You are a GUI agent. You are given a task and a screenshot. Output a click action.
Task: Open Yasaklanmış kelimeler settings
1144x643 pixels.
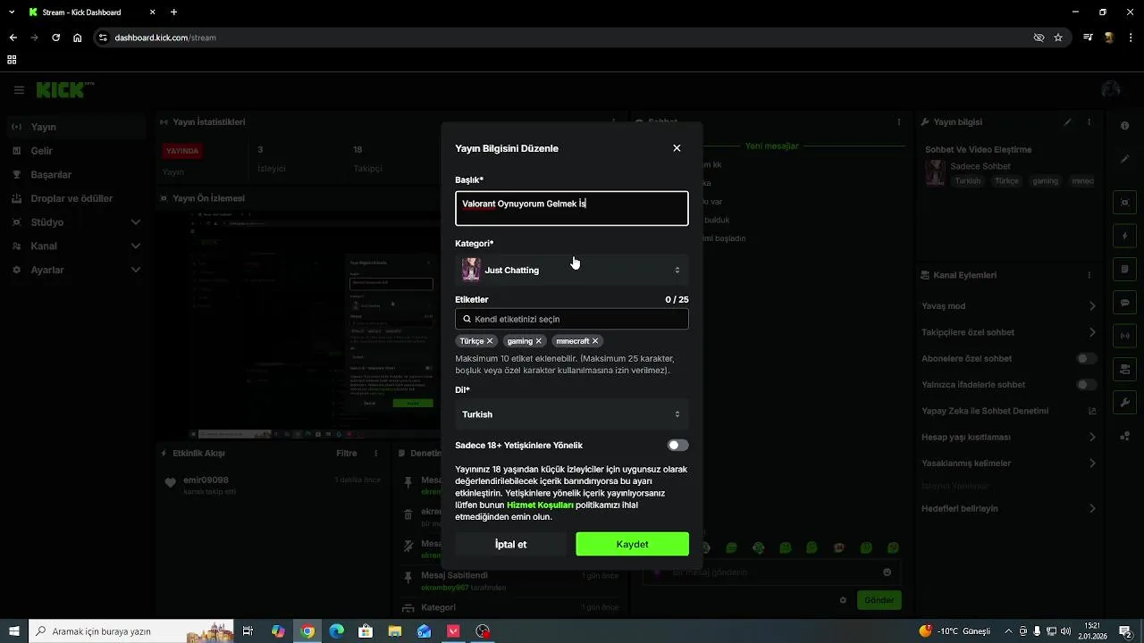[x=1009, y=463]
